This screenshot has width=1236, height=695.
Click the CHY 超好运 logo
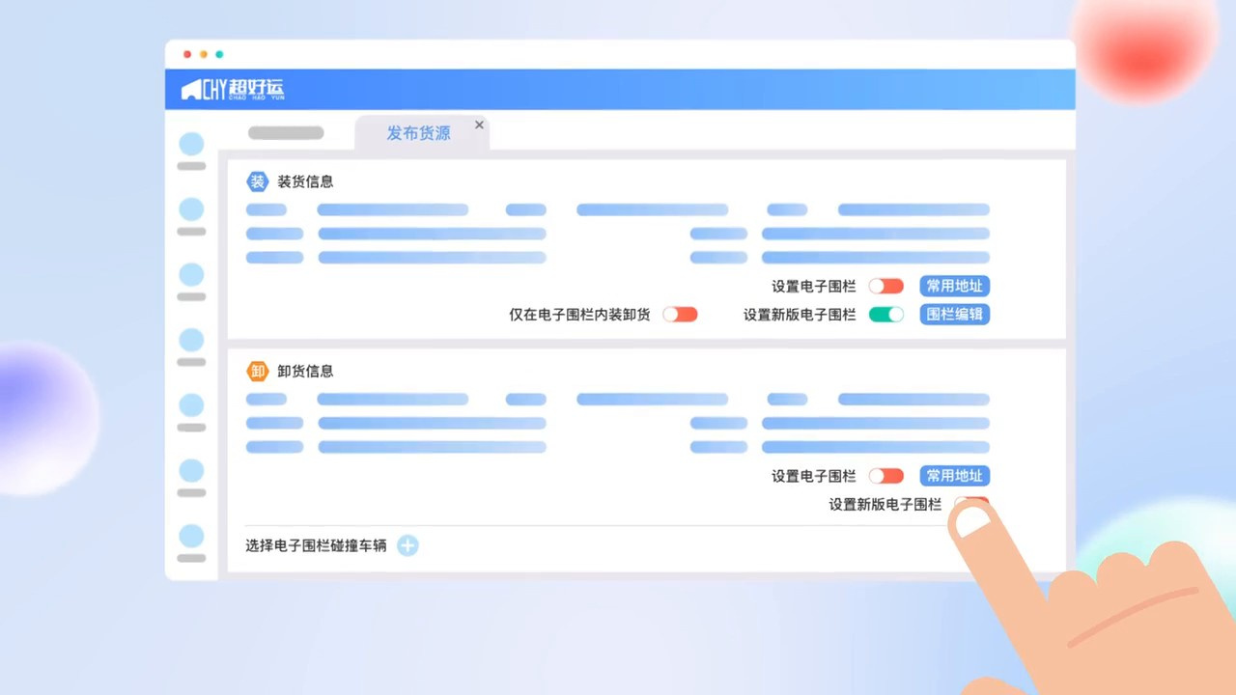[233, 90]
